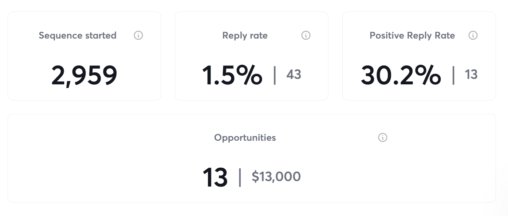Click the 1.5% reply rate figure
The width and height of the screenshot is (508, 216).
(x=232, y=75)
